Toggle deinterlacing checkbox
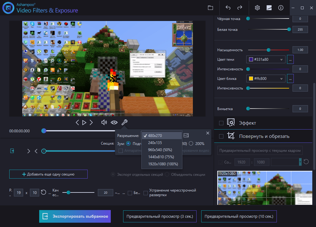 [x=146, y=193]
